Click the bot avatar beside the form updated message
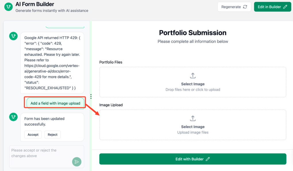This screenshot has height=171, width=293. pos(14,117)
